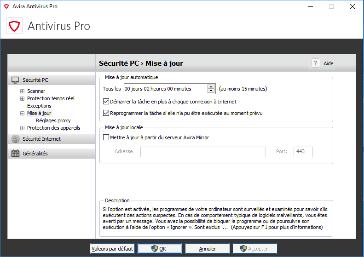Screen dimensions: 364x257
Task: Collapse the Mise à jour tree node
Action: pyautogui.click(x=22, y=114)
